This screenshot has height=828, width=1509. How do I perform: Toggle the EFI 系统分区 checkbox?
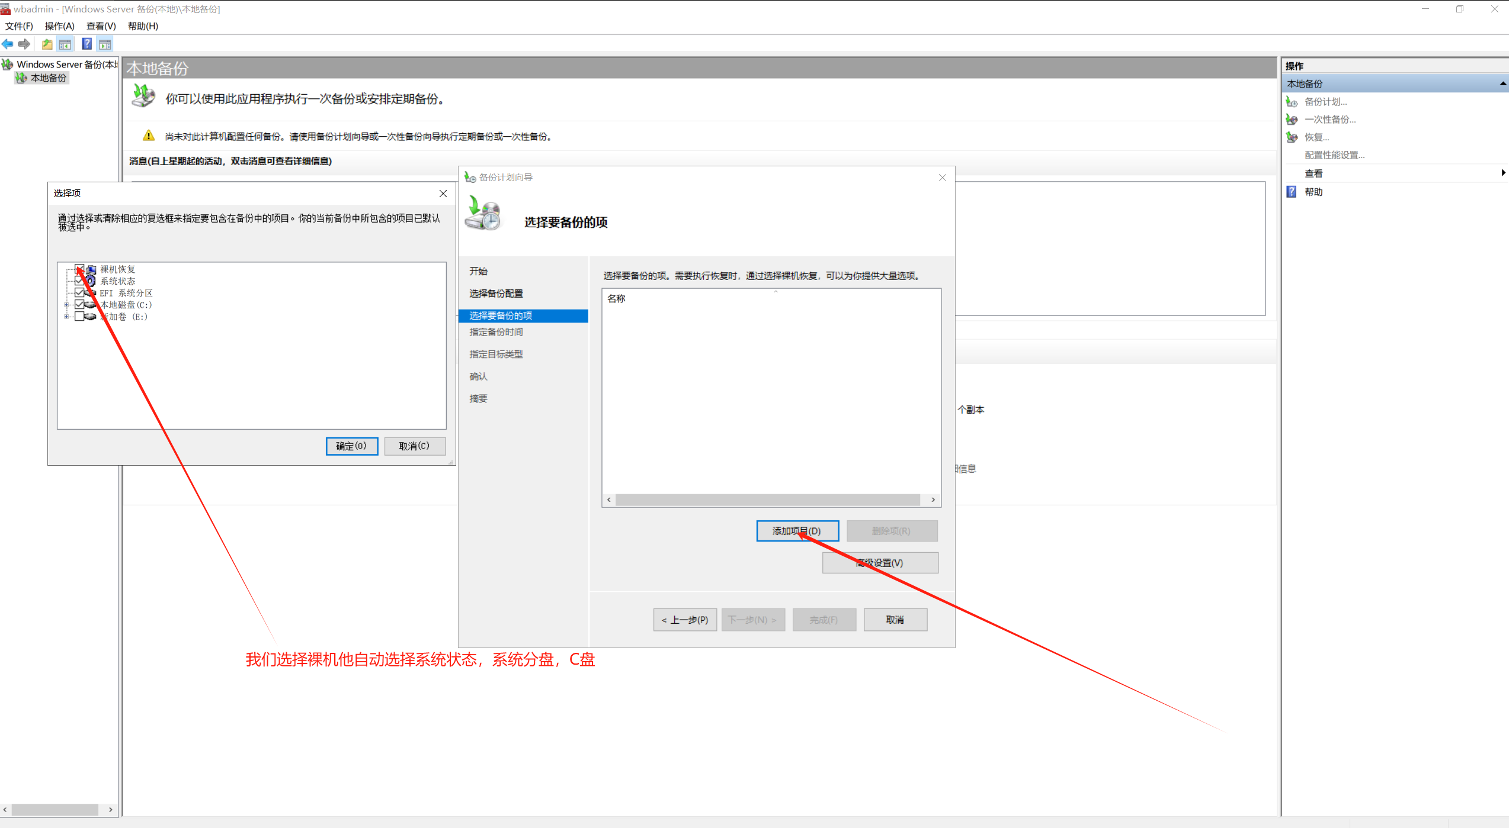coord(79,293)
